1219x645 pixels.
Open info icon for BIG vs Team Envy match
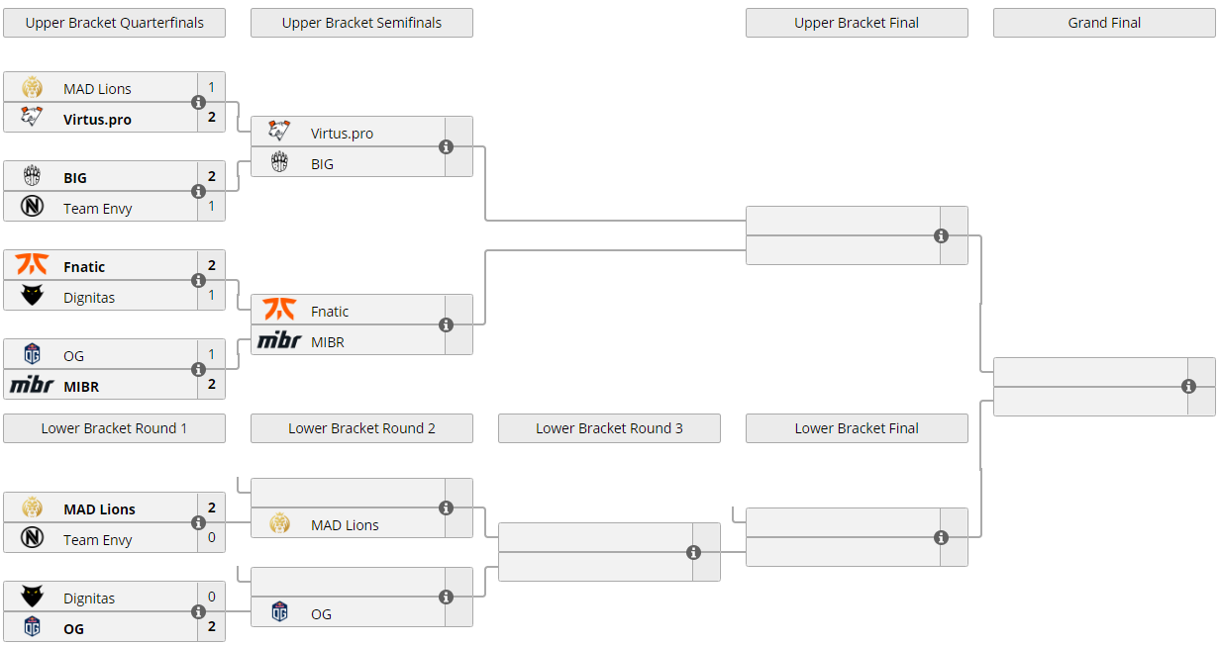click(x=198, y=192)
